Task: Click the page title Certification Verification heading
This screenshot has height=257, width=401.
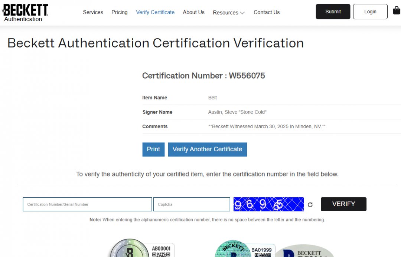Action: coord(156,43)
